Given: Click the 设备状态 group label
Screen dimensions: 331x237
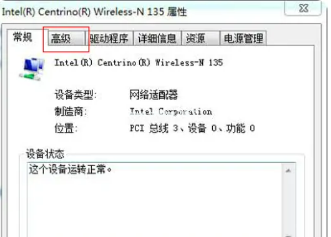Looking at the screenshot, I should (45, 154).
